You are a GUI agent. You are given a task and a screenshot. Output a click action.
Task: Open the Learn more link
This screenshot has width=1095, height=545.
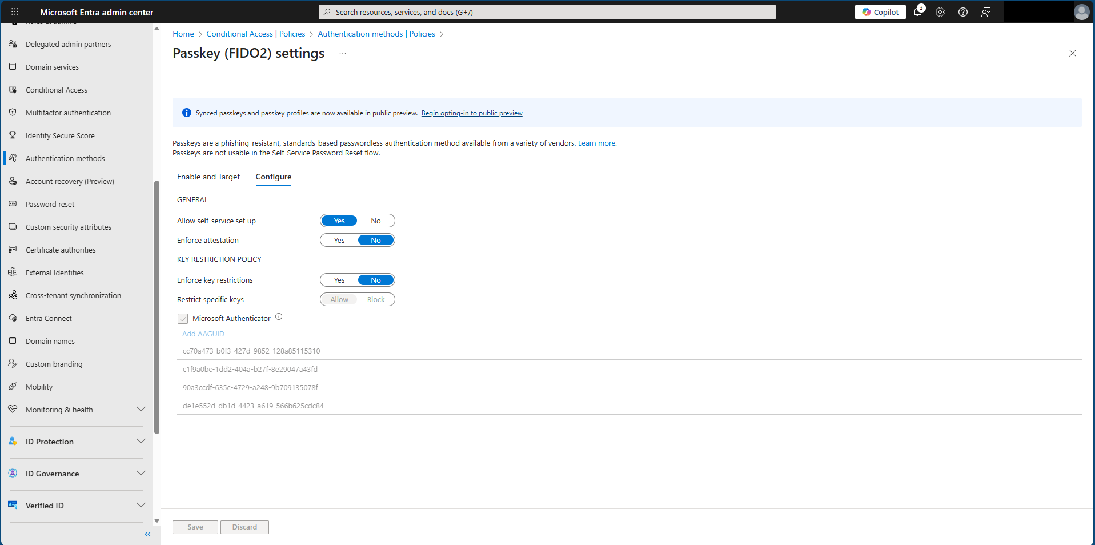pos(597,143)
